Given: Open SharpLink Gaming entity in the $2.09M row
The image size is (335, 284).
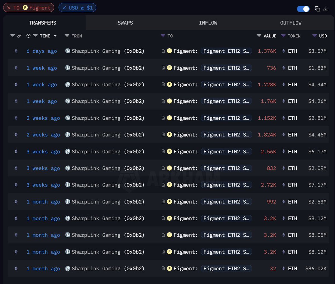Looking at the screenshot, I should tap(96, 168).
